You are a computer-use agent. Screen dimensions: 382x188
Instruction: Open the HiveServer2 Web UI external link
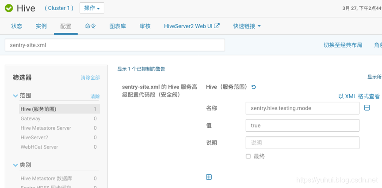pos(192,26)
